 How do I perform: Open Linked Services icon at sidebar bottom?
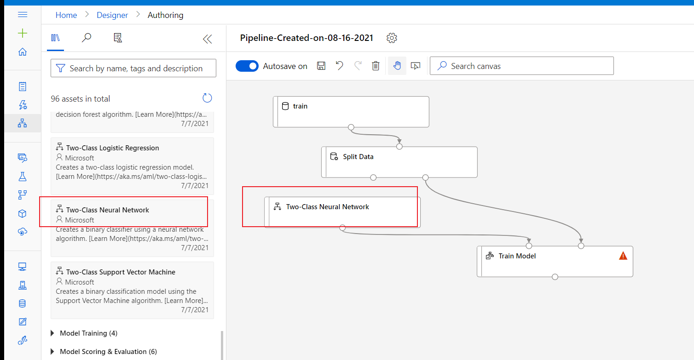click(x=23, y=340)
